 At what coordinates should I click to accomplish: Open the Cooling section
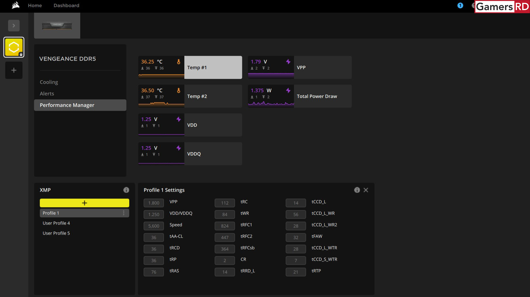tap(49, 82)
